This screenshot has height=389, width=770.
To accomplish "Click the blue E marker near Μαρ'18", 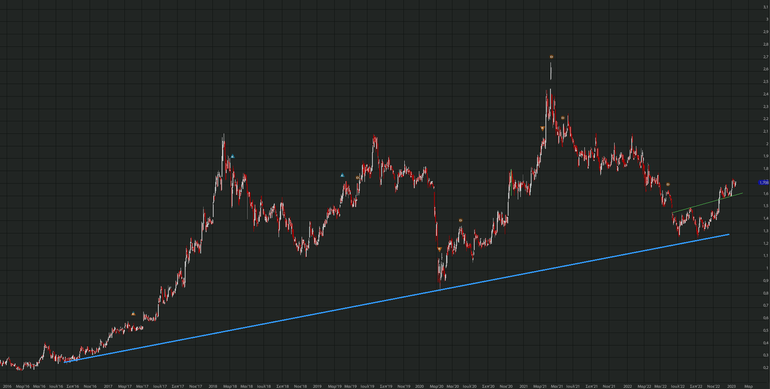I will point(233,156).
